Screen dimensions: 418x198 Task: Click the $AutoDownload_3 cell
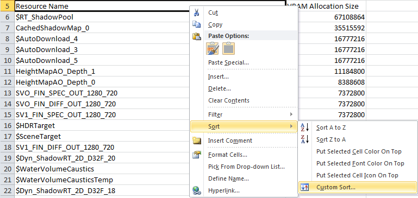click(102, 50)
